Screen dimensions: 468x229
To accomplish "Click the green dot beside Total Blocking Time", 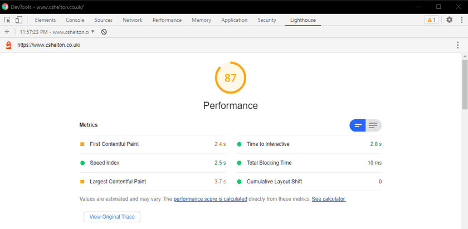I will click(x=239, y=163).
